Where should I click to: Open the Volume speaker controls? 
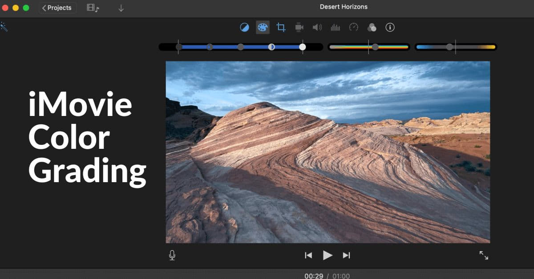pos(317,28)
